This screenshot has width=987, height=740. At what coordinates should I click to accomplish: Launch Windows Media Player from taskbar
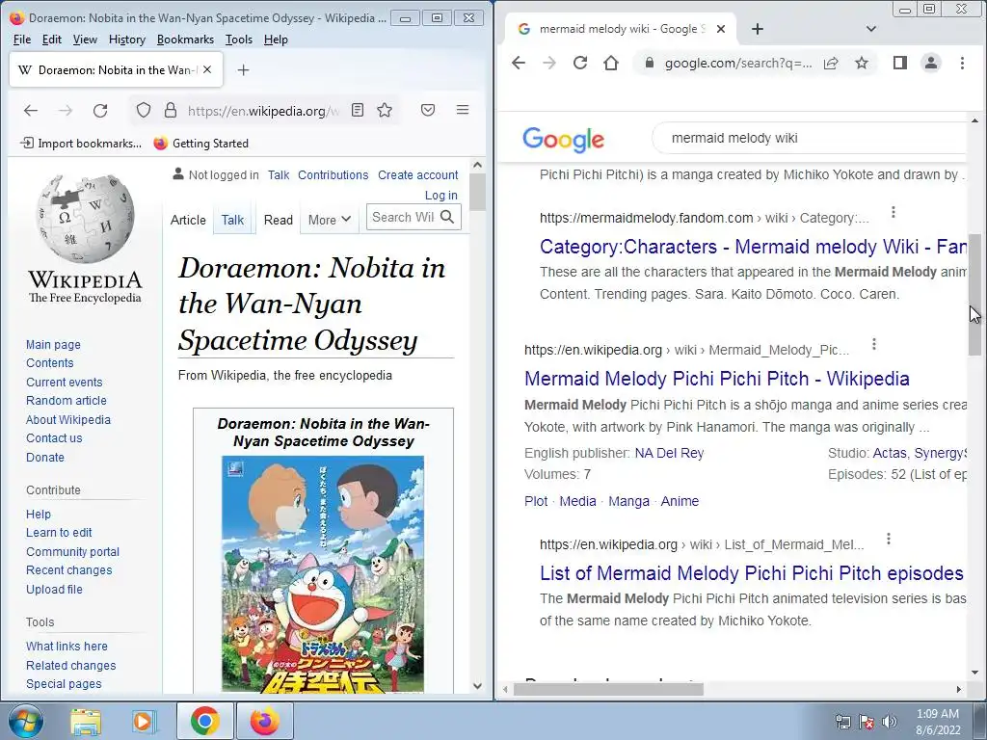144,722
